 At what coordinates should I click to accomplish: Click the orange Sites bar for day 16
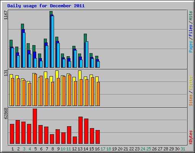click(98, 94)
